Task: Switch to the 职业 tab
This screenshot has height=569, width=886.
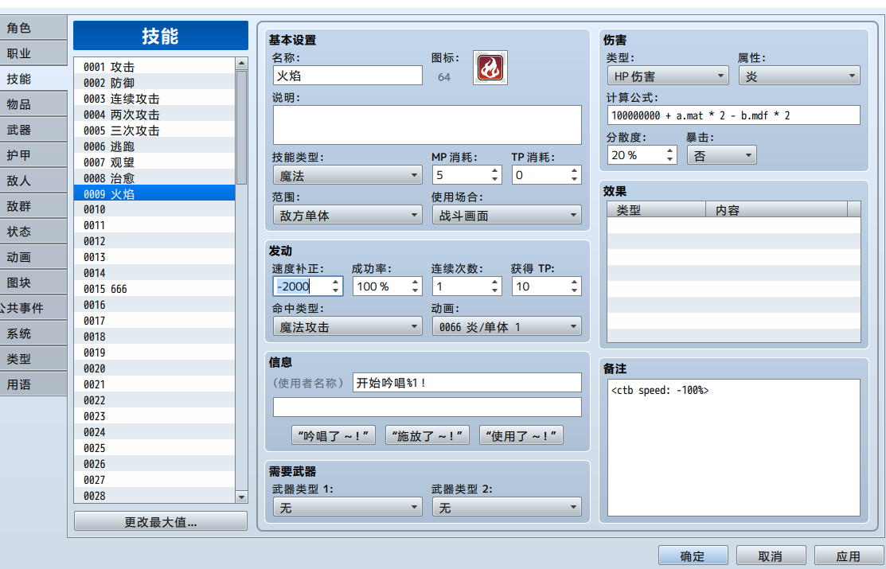Action: coord(33,53)
